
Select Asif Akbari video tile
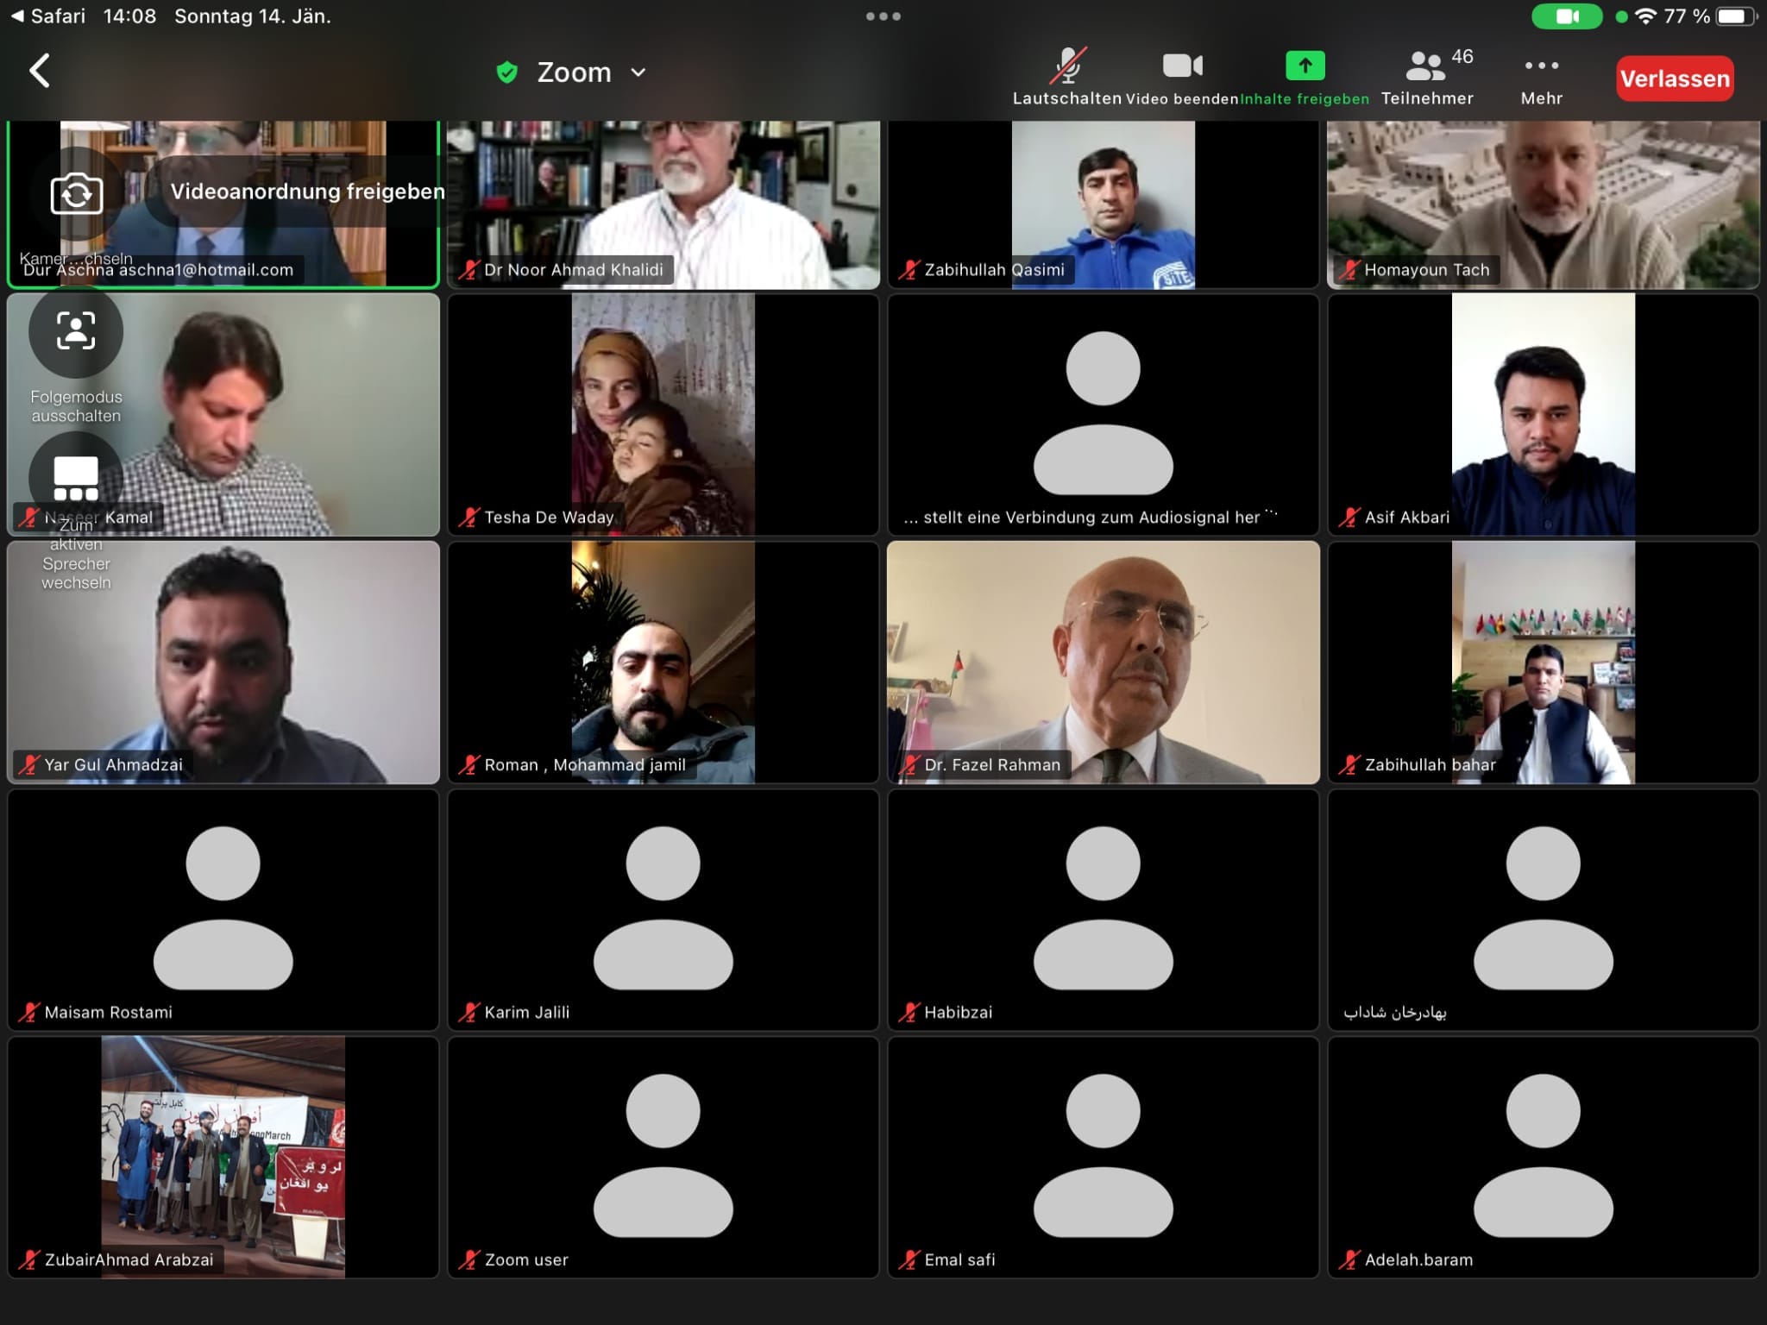pyautogui.click(x=1544, y=415)
